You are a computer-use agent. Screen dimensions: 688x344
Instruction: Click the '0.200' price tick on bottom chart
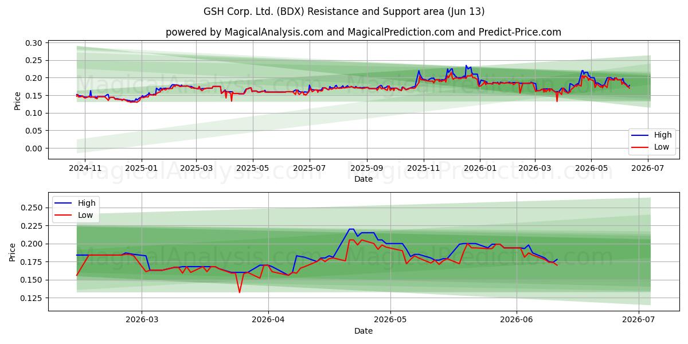[32, 244]
